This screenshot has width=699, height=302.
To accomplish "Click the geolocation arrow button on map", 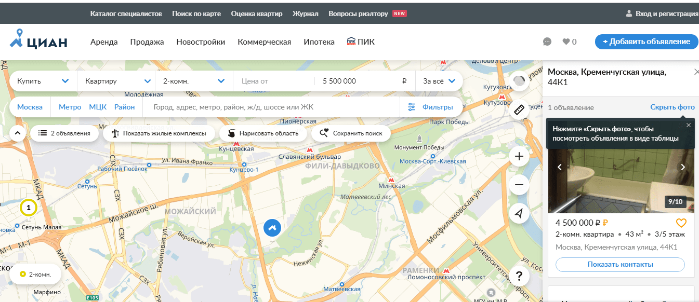I will 519,213.
